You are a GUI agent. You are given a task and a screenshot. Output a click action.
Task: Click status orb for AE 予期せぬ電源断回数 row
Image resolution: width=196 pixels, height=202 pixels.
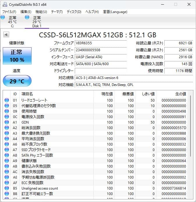[7, 177]
